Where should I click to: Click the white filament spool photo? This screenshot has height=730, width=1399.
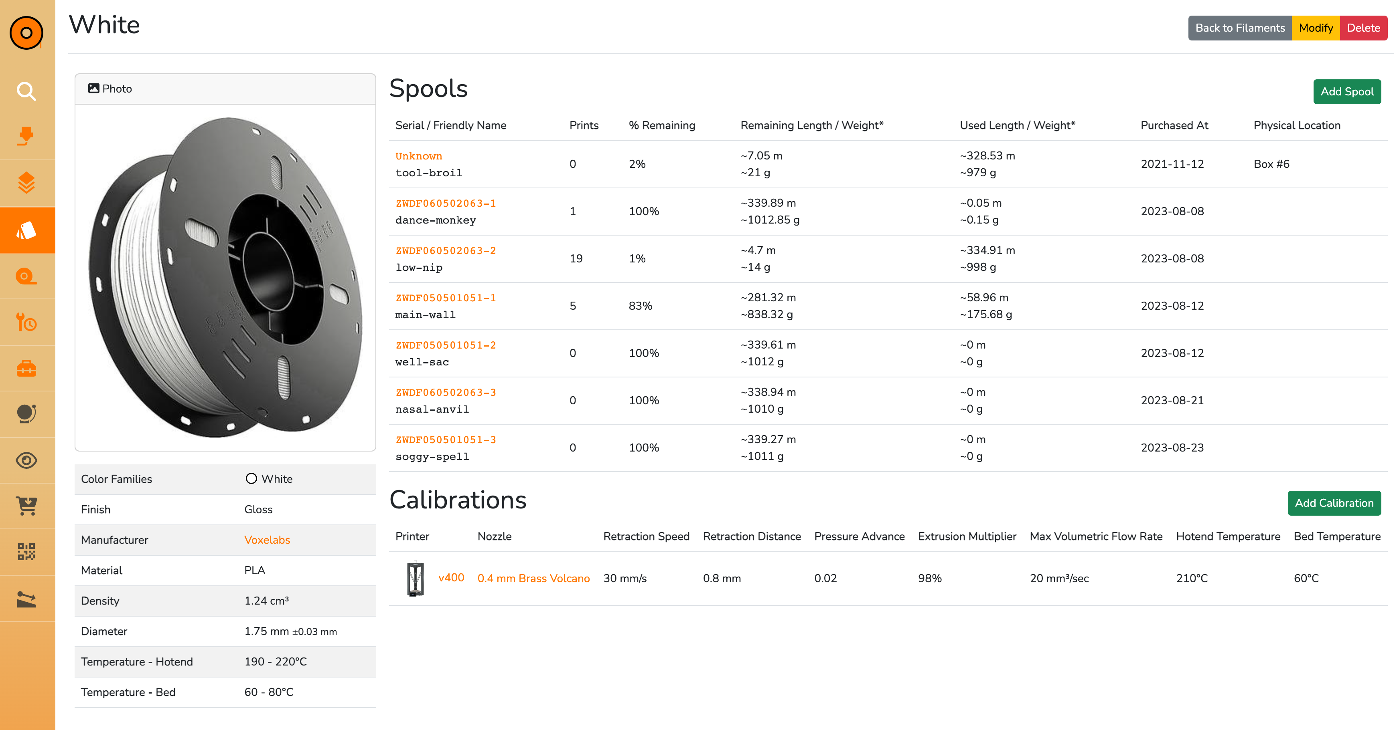pyautogui.click(x=225, y=277)
